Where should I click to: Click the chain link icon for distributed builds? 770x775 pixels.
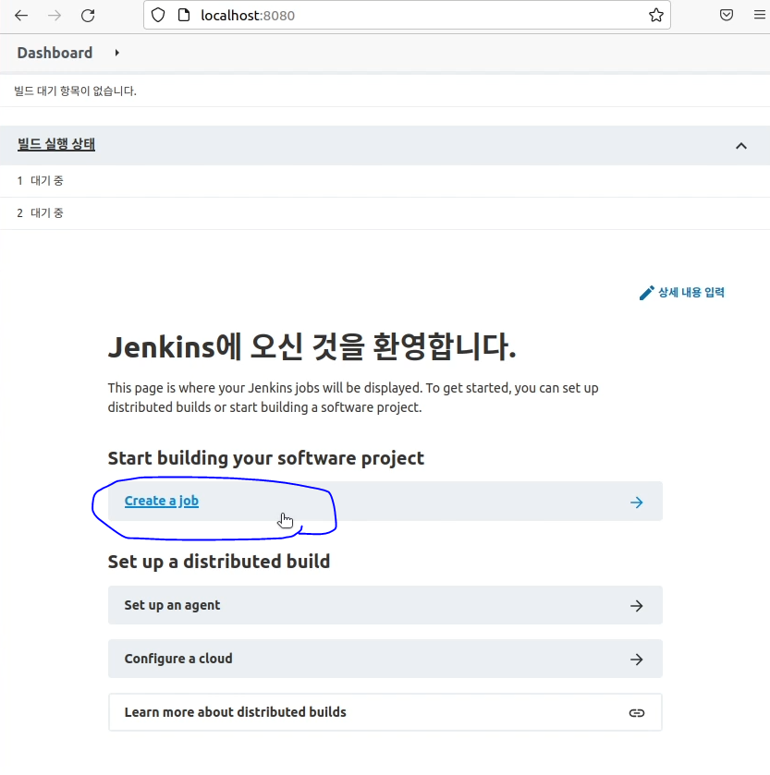(637, 713)
